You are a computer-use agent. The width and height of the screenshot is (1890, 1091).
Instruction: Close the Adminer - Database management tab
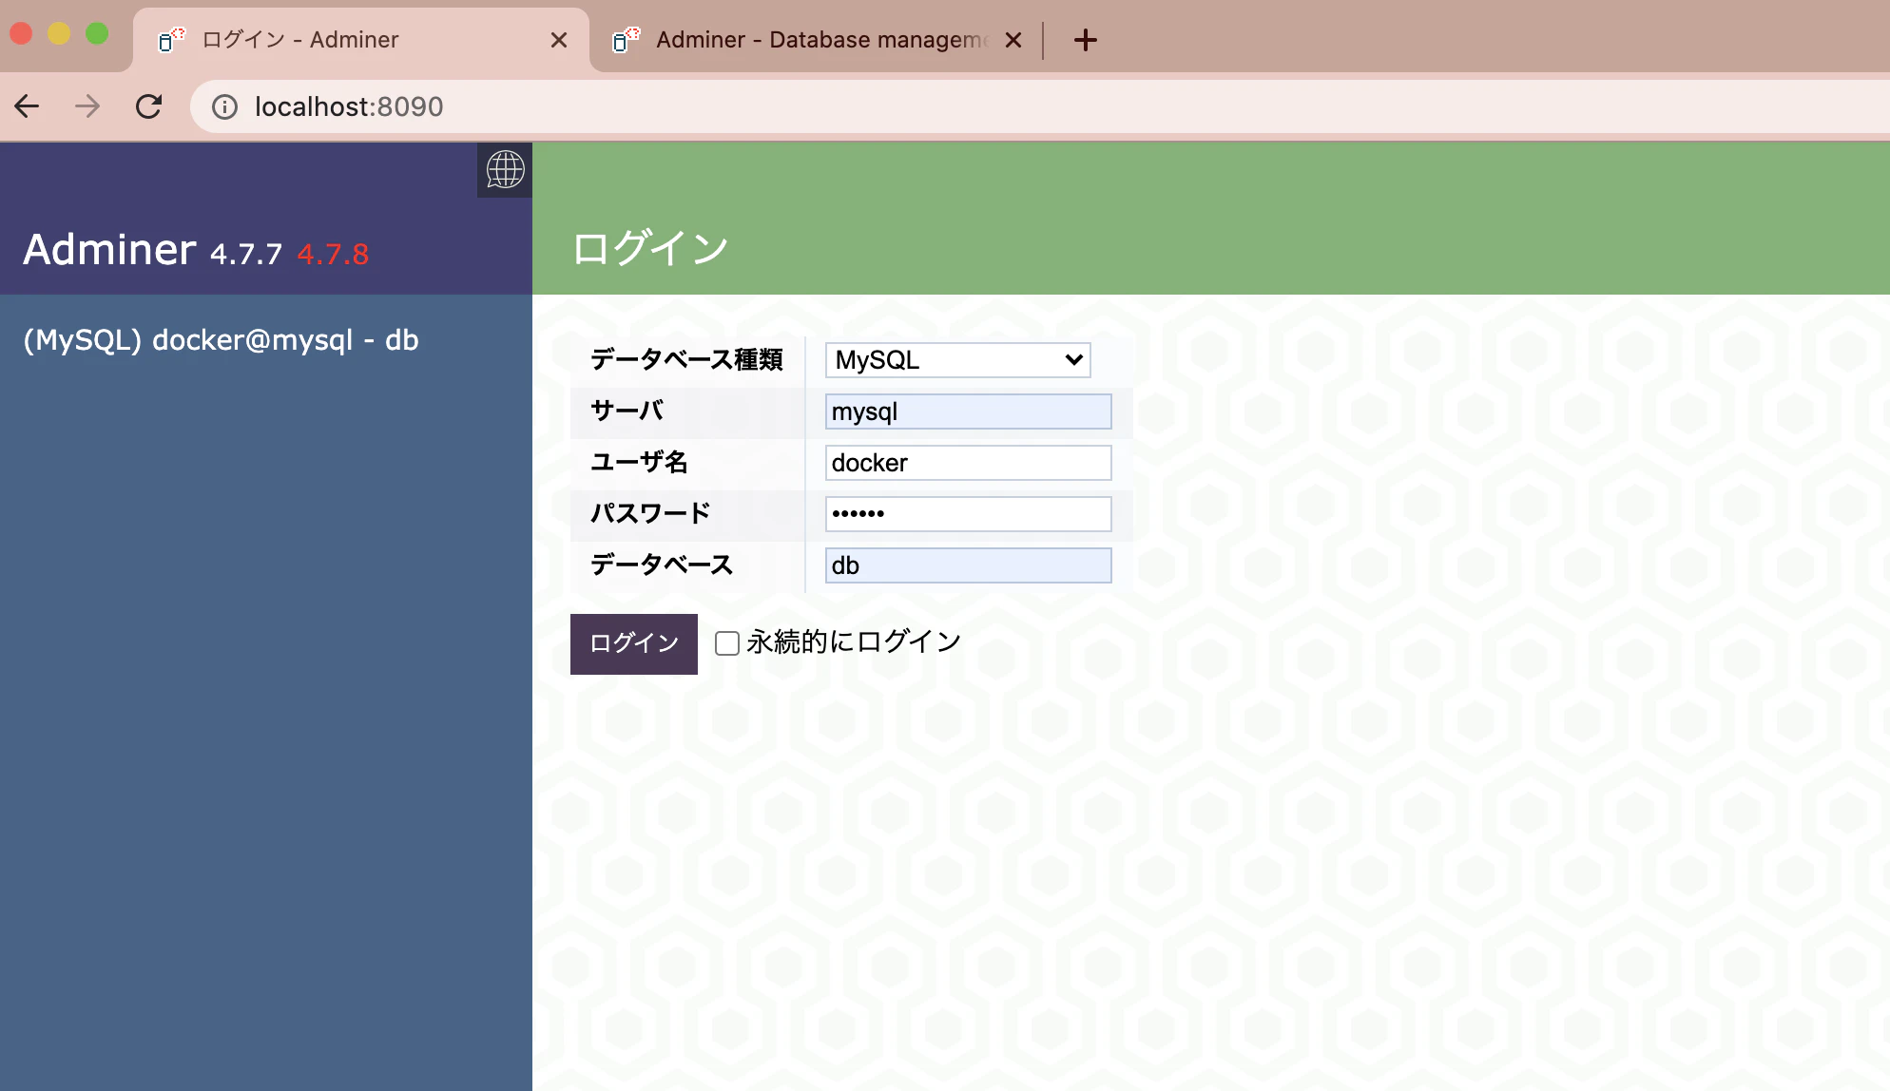(x=1013, y=40)
